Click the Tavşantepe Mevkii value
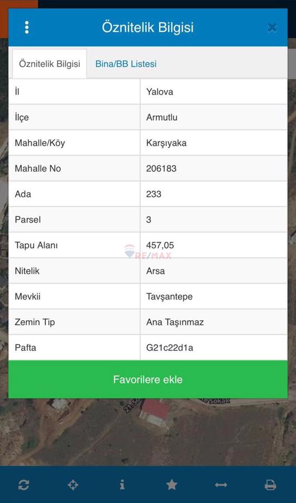The width and height of the screenshot is (296, 503). [x=169, y=297]
